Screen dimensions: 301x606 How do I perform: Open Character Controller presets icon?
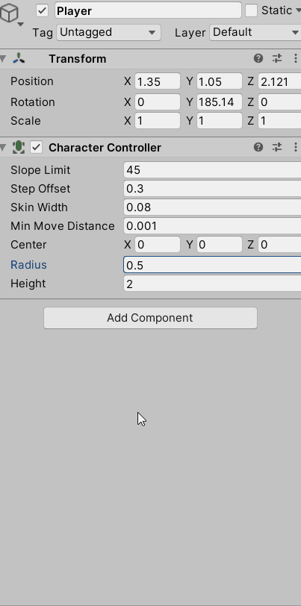277,147
